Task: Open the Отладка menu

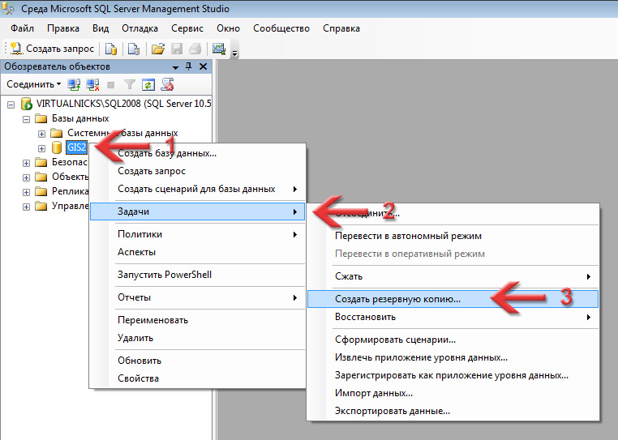Action: pos(140,28)
